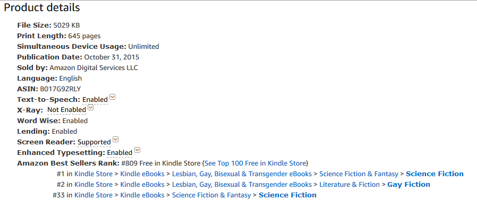The image size is (477, 208).
Task: Click Screen Reader Supported text
Action: [x=95, y=142]
